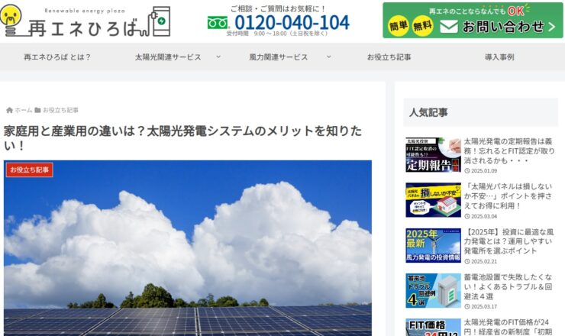
Task: Open article 蓄電池設置で失敗したくない!
Action: tap(508, 286)
